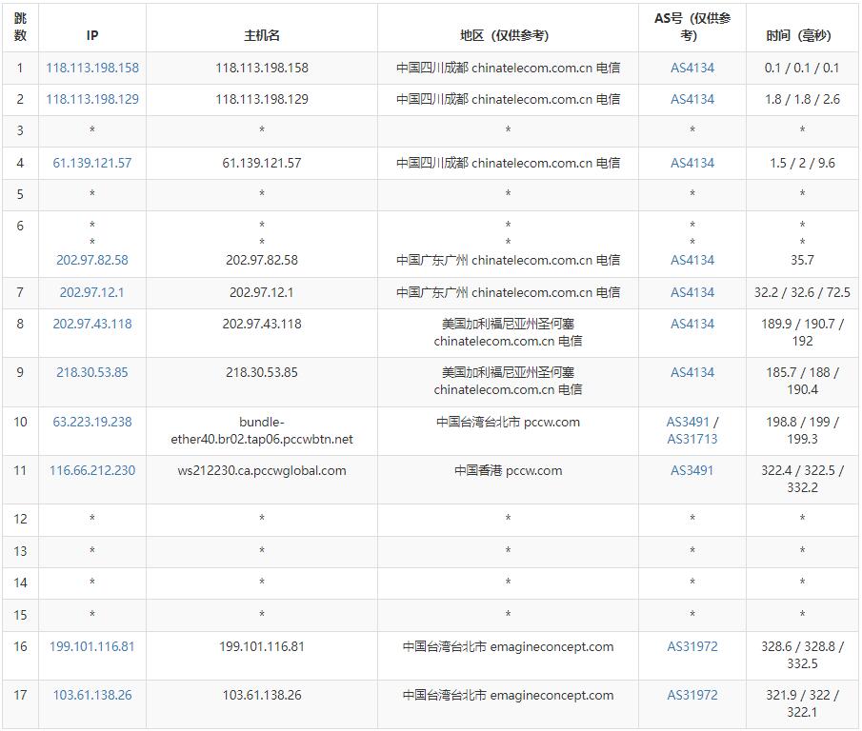Select time value 322.4 / 322.5 / 332.2

coord(802,479)
